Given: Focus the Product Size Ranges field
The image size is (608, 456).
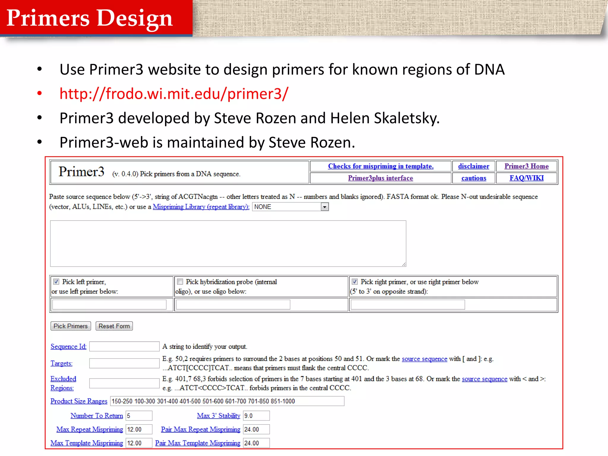Looking at the screenshot, I should click(x=227, y=401).
